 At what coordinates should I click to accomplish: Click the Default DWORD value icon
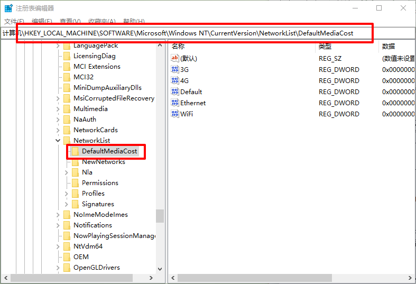point(175,91)
